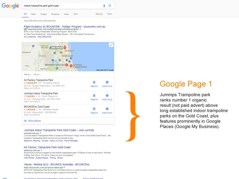239x179 pixels.
Task: Get directions to BOUNCEinc Gold Coast
Action: tap(107, 110)
